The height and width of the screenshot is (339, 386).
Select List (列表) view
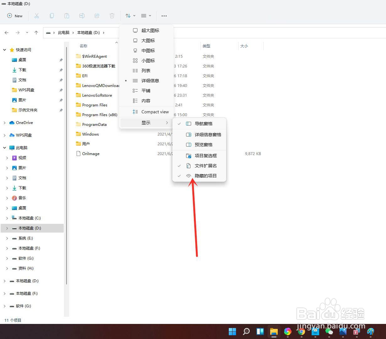pyautogui.click(x=146, y=71)
